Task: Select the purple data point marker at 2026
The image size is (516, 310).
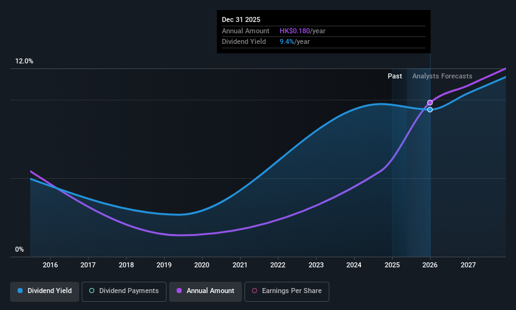Action: coord(430,102)
